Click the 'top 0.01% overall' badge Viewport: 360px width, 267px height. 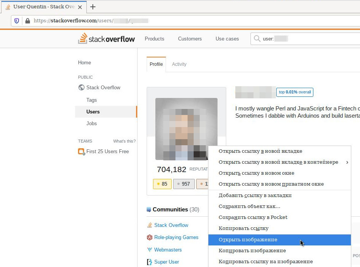295,92
